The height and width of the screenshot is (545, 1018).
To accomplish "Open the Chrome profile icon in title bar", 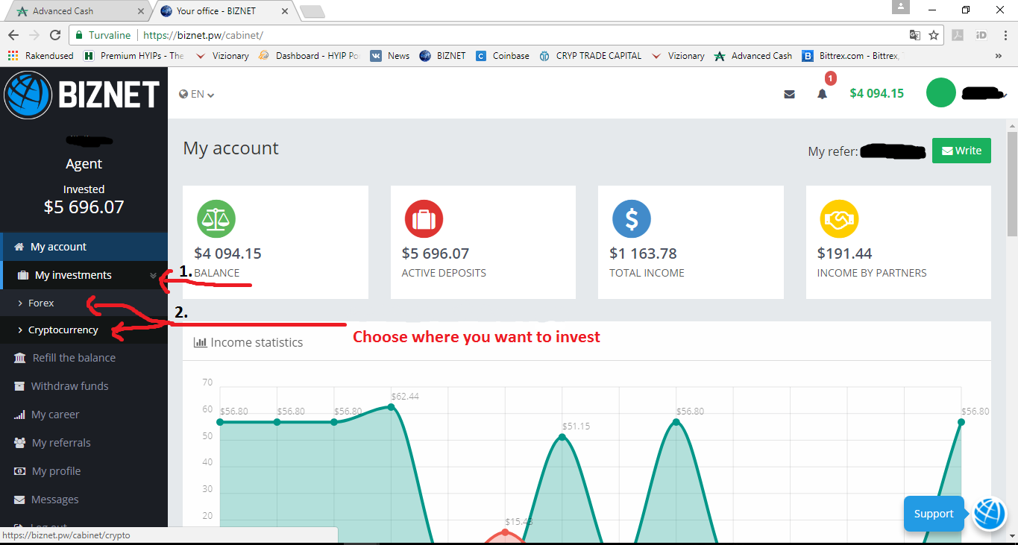I will click(x=902, y=7).
